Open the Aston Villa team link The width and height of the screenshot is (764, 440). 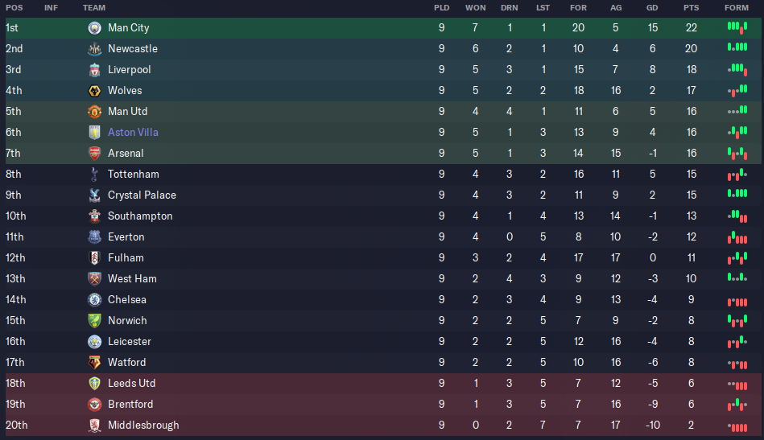(x=133, y=133)
